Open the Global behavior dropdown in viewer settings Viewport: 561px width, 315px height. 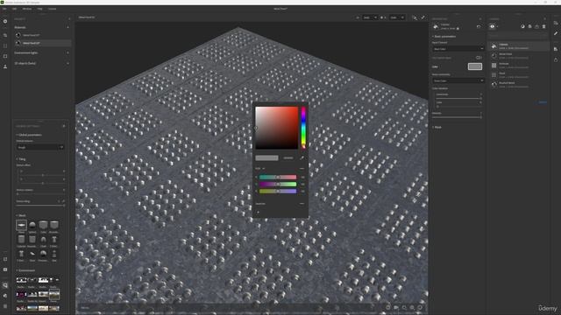coord(40,147)
